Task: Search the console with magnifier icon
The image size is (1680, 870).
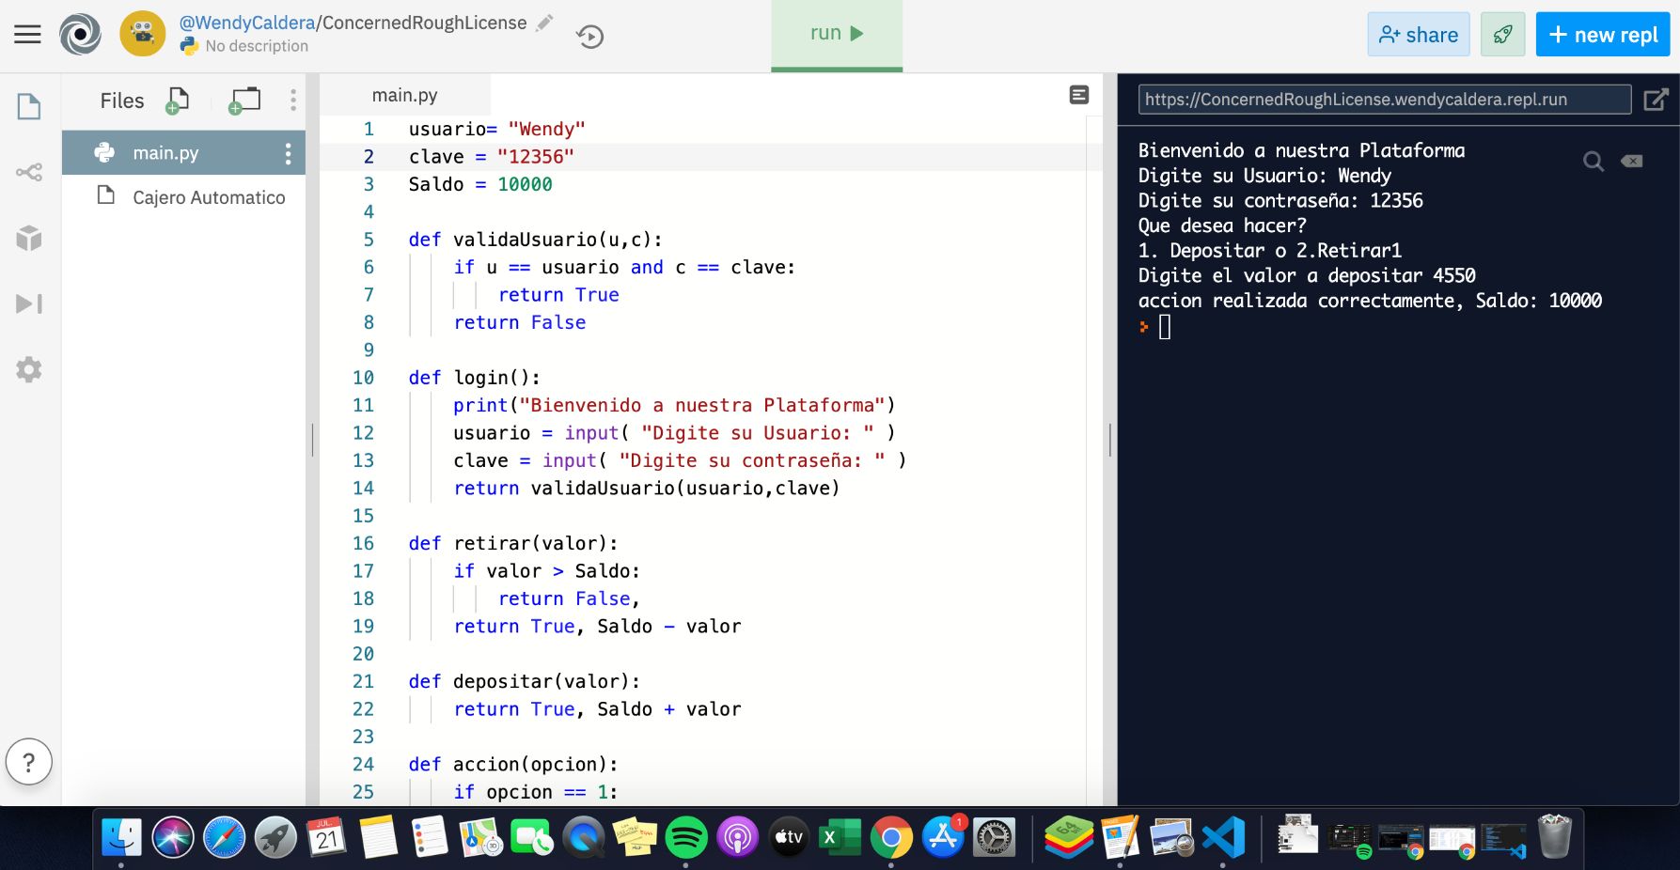Action: (1593, 162)
